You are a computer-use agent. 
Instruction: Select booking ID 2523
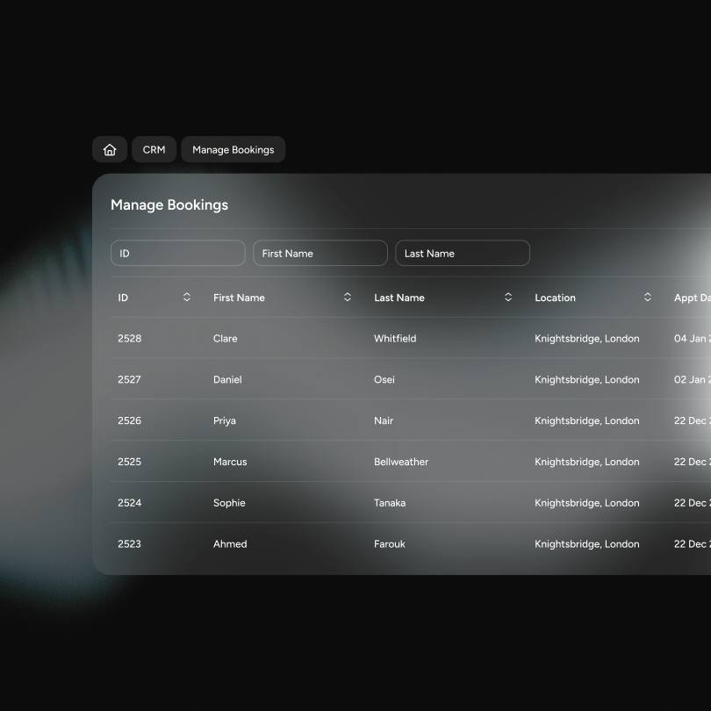pos(130,544)
